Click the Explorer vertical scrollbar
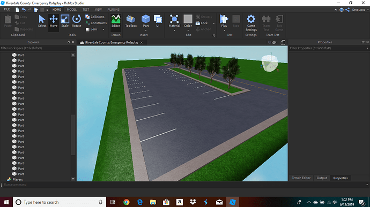Viewport: 370px width, 207px height. click(x=73, y=134)
